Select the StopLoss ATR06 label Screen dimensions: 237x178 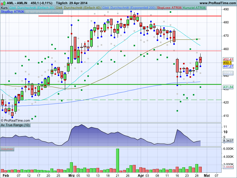coord(169,8)
